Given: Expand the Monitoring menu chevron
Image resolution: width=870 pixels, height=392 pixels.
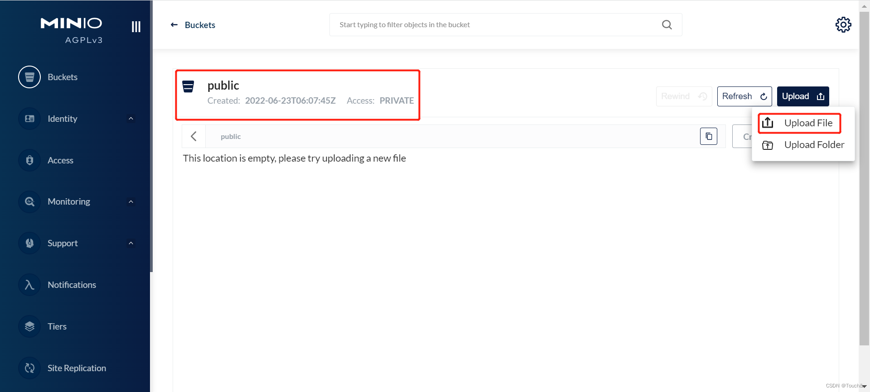Looking at the screenshot, I should pyautogui.click(x=131, y=202).
